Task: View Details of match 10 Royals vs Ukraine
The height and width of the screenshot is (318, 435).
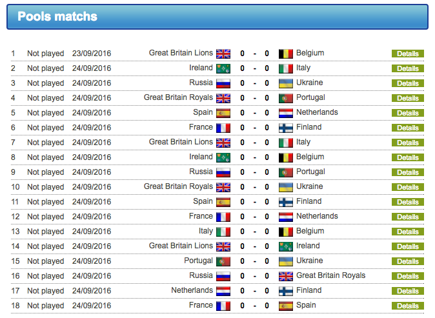Action: pyautogui.click(x=407, y=188)
